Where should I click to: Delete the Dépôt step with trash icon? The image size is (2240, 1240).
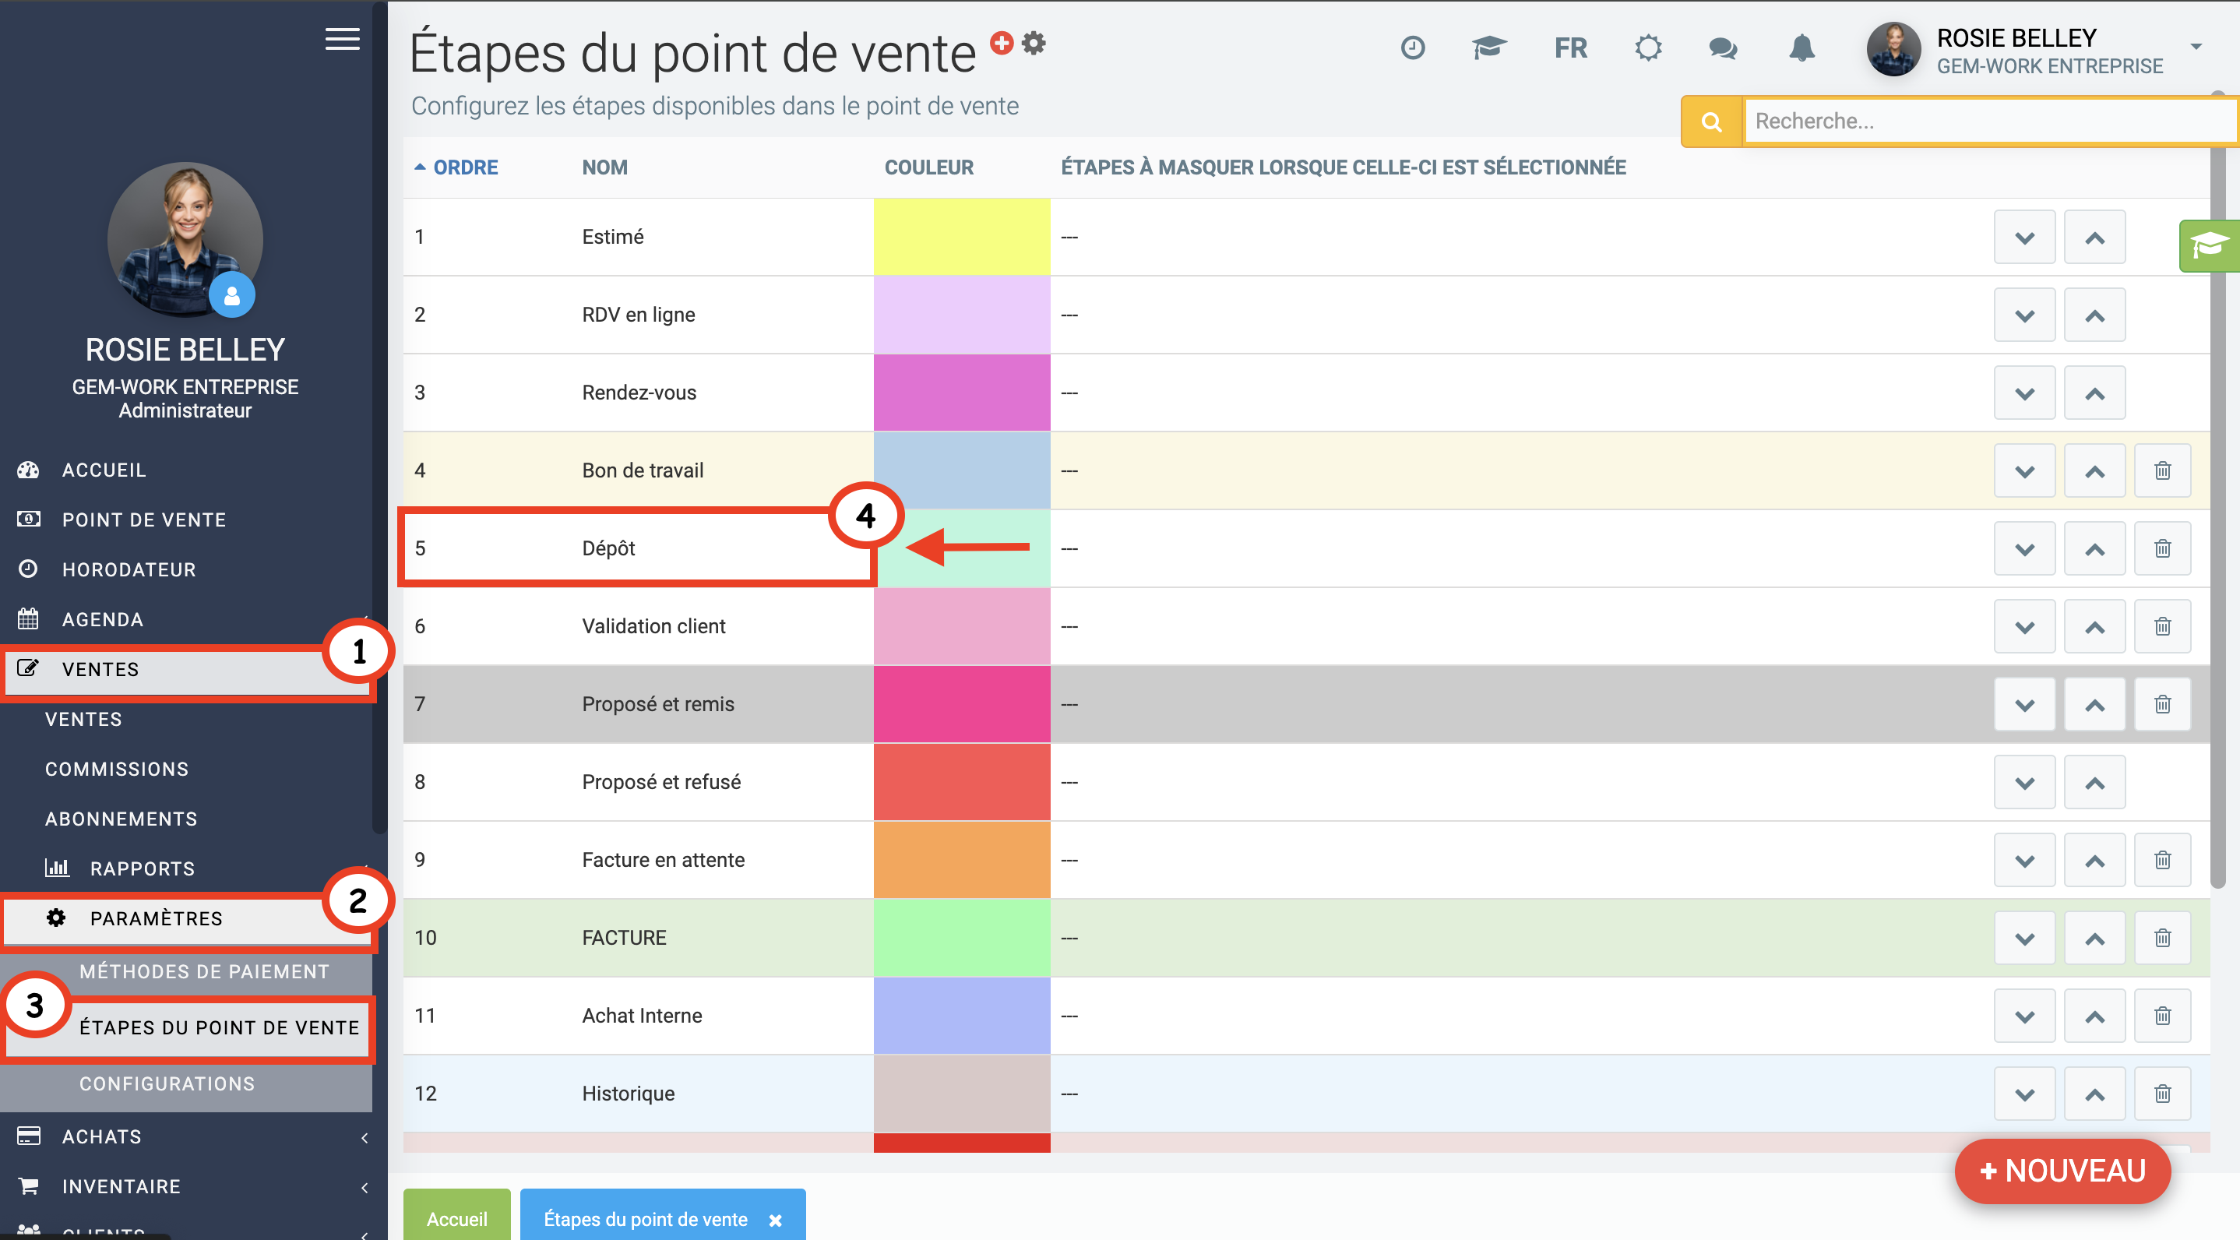(x=2162, y=548)
